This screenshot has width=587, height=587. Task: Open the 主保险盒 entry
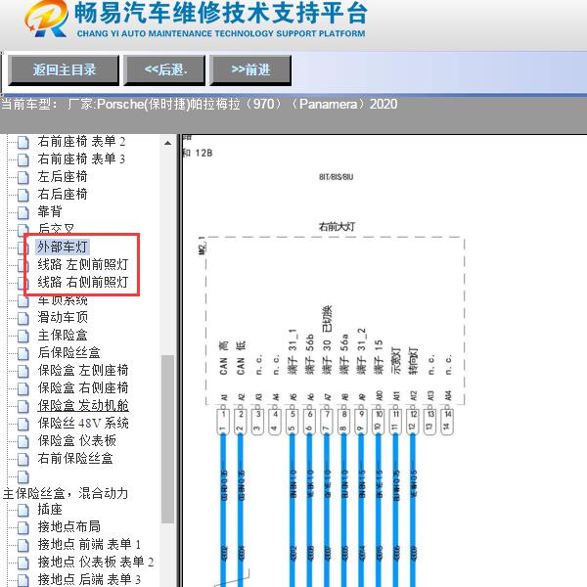tap(63, 335)
